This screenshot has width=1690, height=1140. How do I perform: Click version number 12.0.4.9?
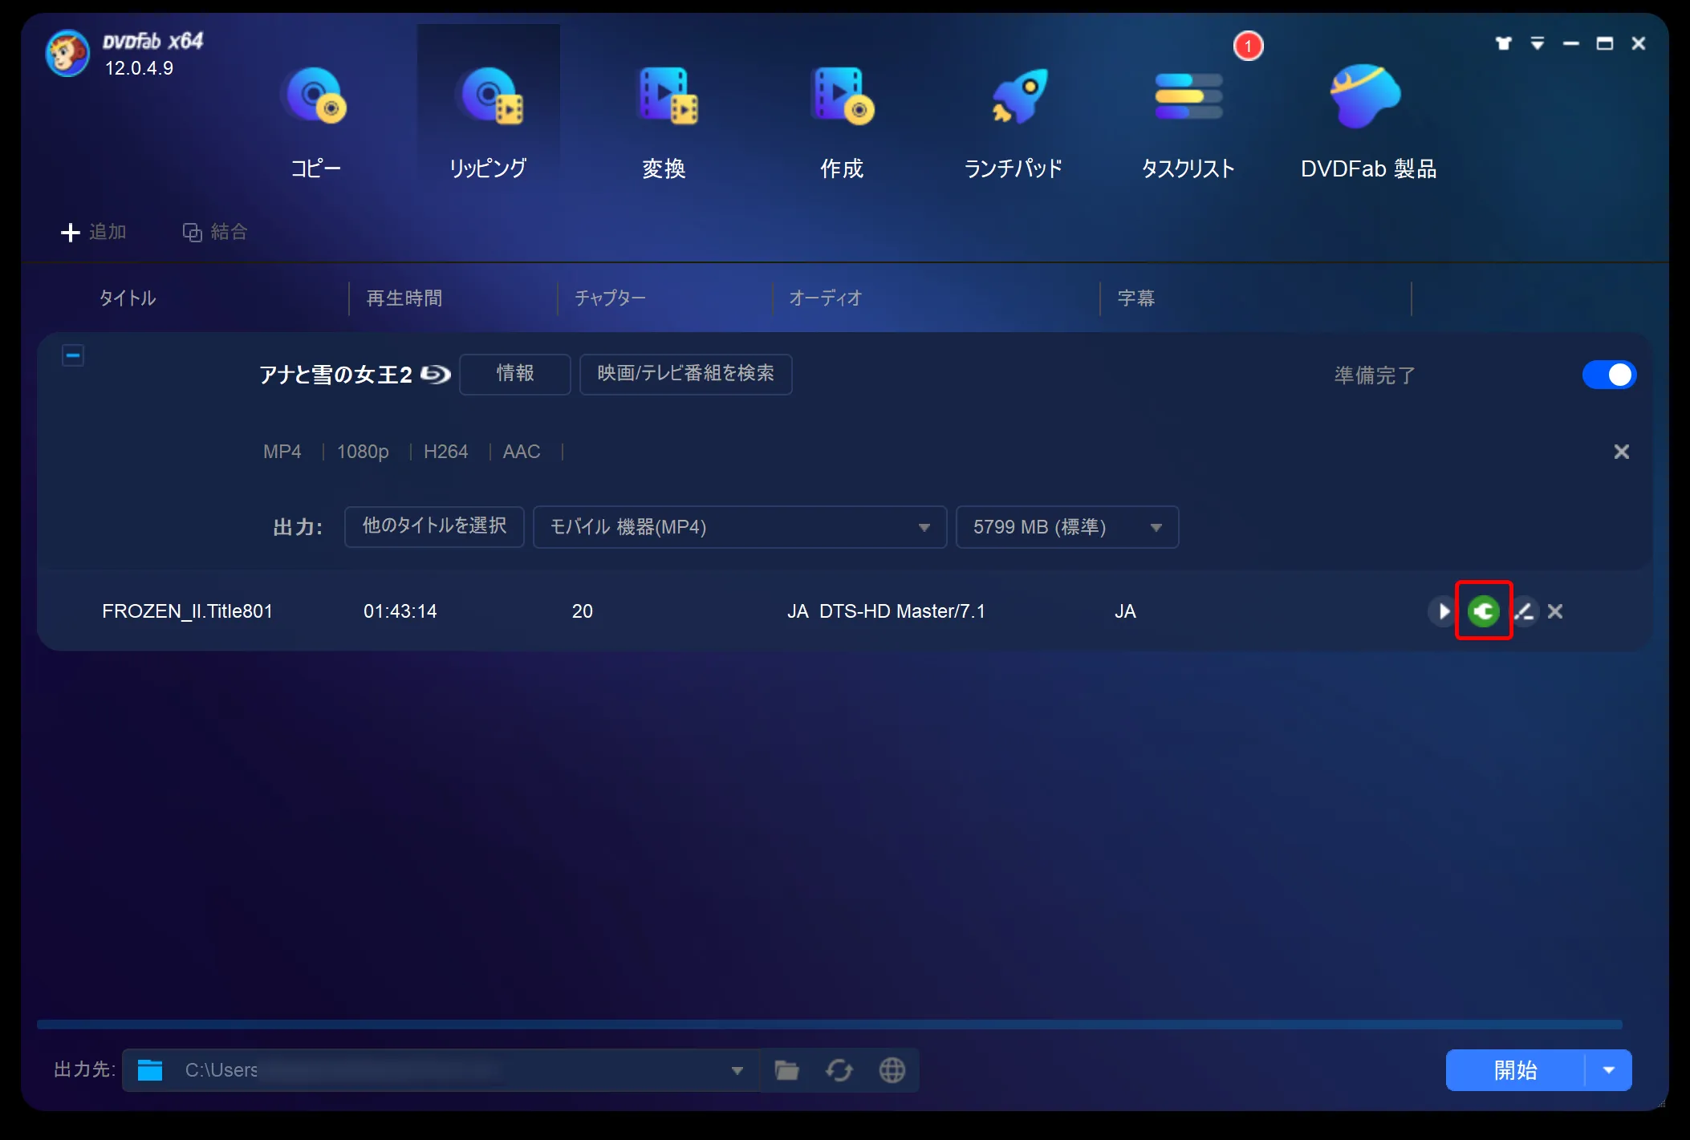(139, 68)
